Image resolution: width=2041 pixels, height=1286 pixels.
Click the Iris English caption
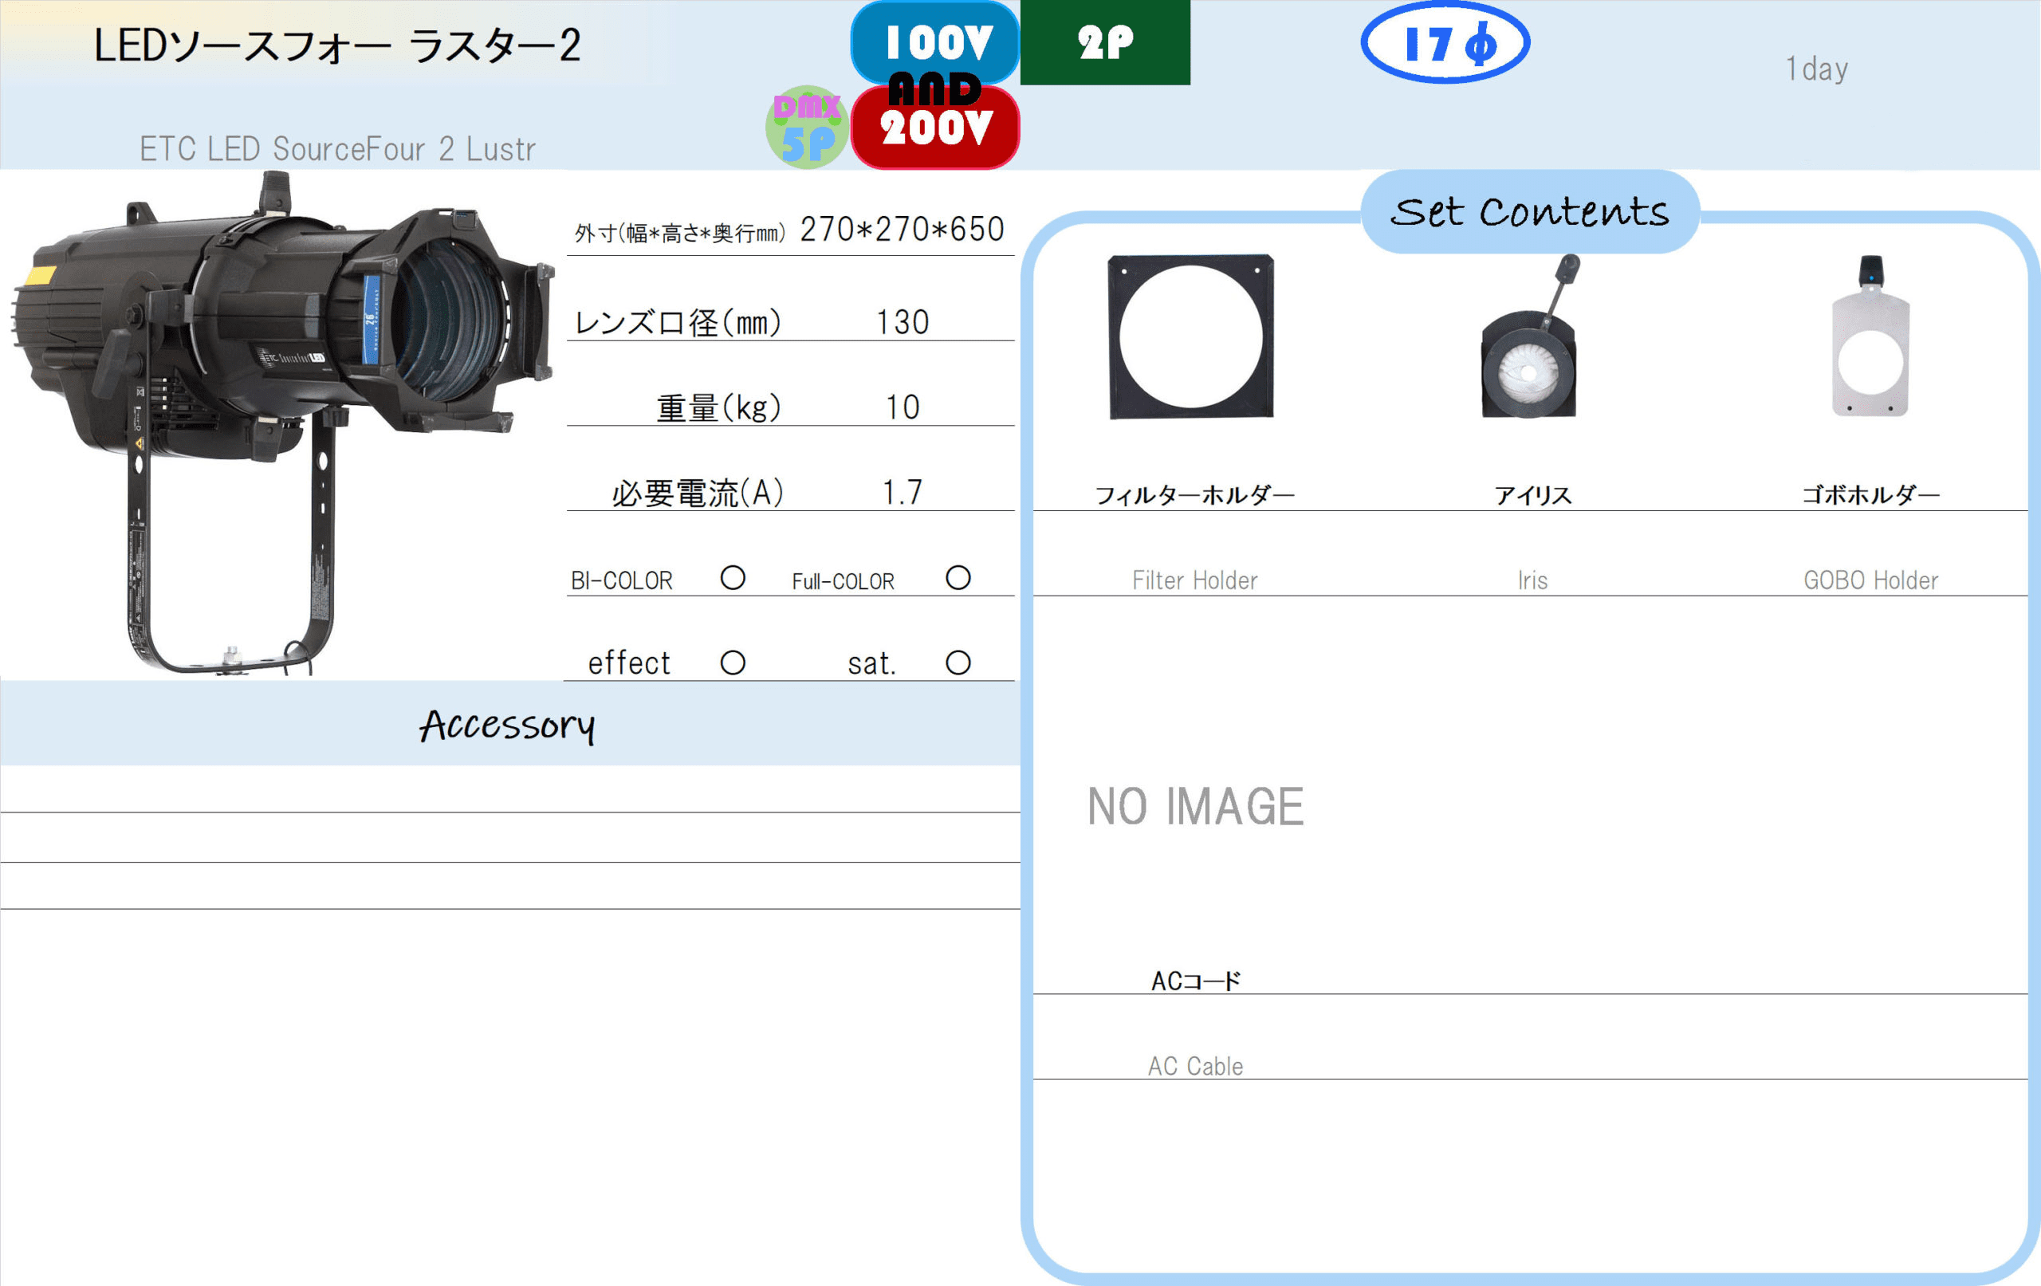pos(1532,580)
